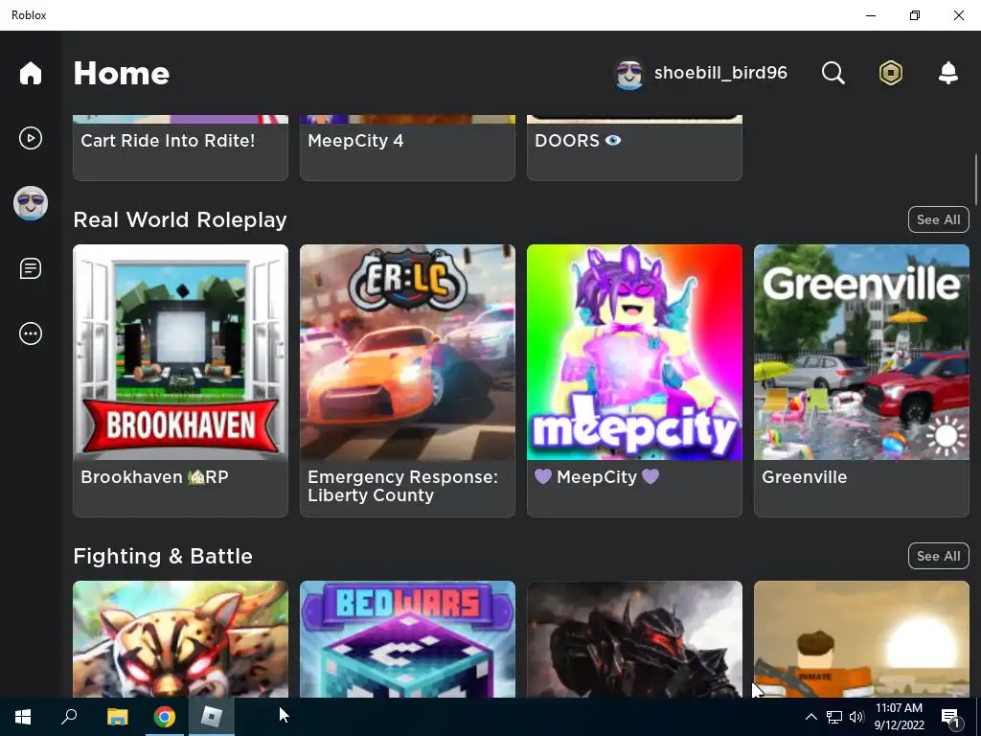This screenshot has width=981, height=736.
Task: Open the shoebill_bird96 username link
Action: (720, 73)
